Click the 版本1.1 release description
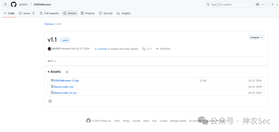Viewport: 279px width, 132px height. click(x=52, y=61)
